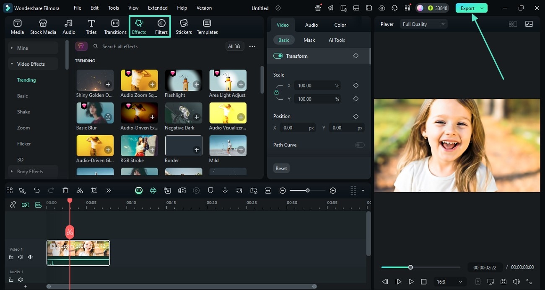Open the Media panel
Screen dimensions: 545x290
tap(17, 27)
